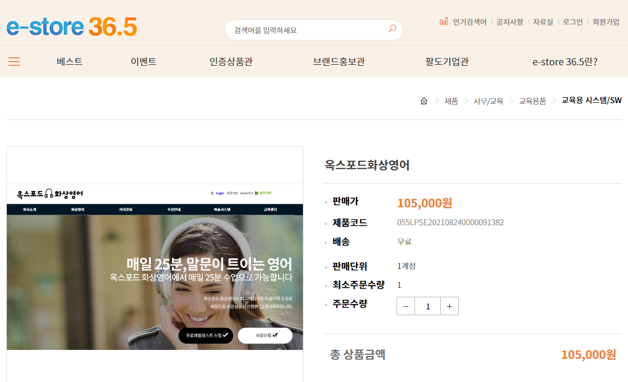Click the product preview image
Image resolution: width=628 pixels, height=382 pixels.
click(155, 267)
